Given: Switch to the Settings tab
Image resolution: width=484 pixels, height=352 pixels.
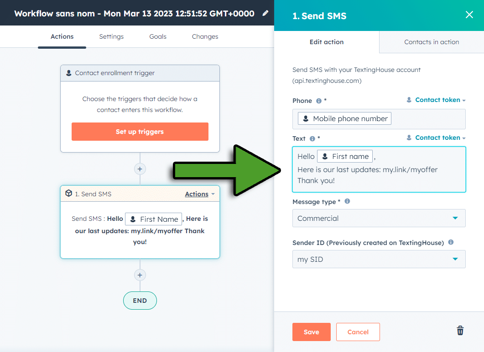Looking at the screenshot, I should pyautogui.click(x=111, y=36).
